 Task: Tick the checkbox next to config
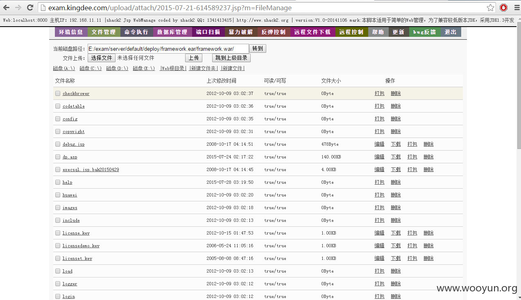(58, 119)
